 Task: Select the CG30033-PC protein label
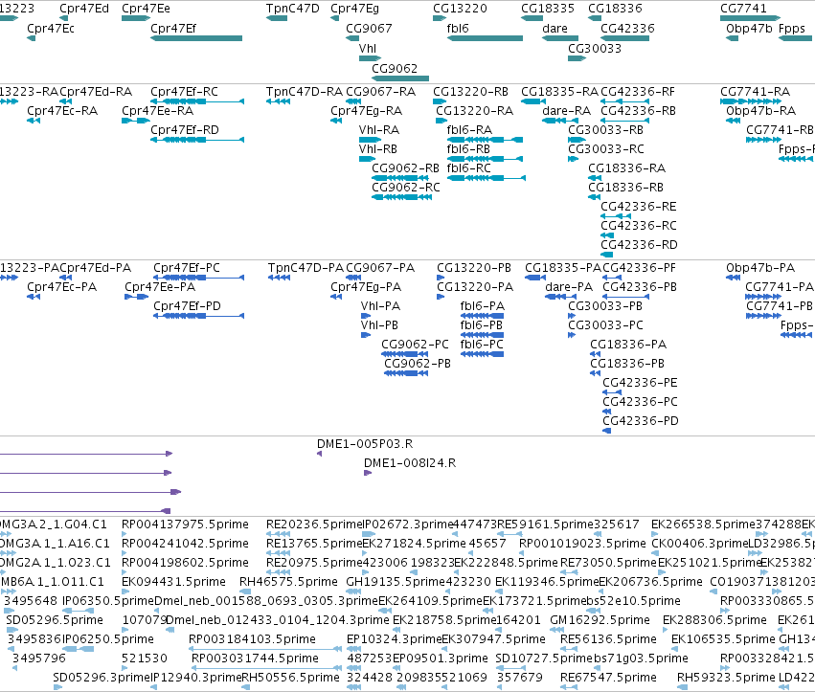point(605,325)
